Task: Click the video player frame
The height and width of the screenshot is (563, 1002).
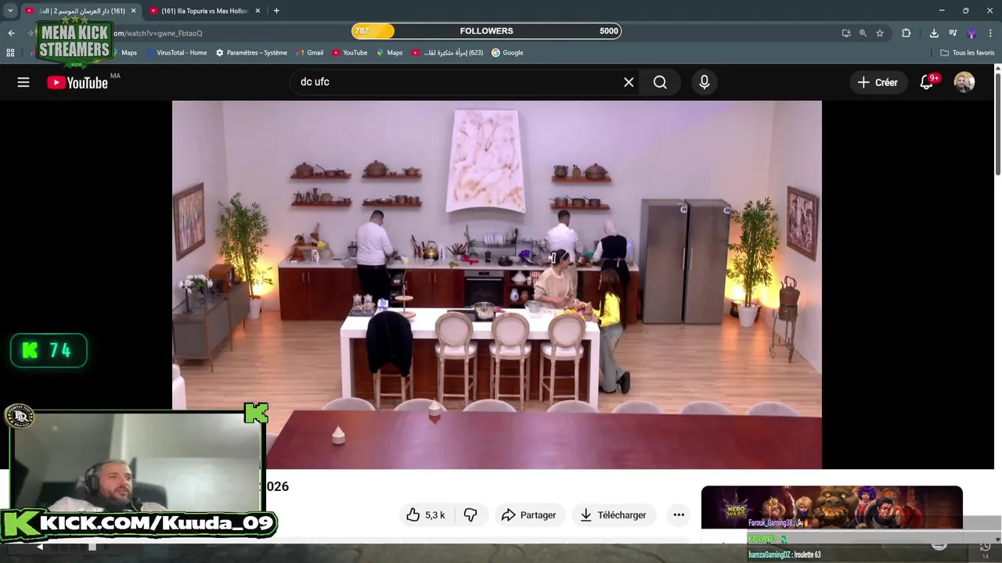Action: [x=497, y=285]
